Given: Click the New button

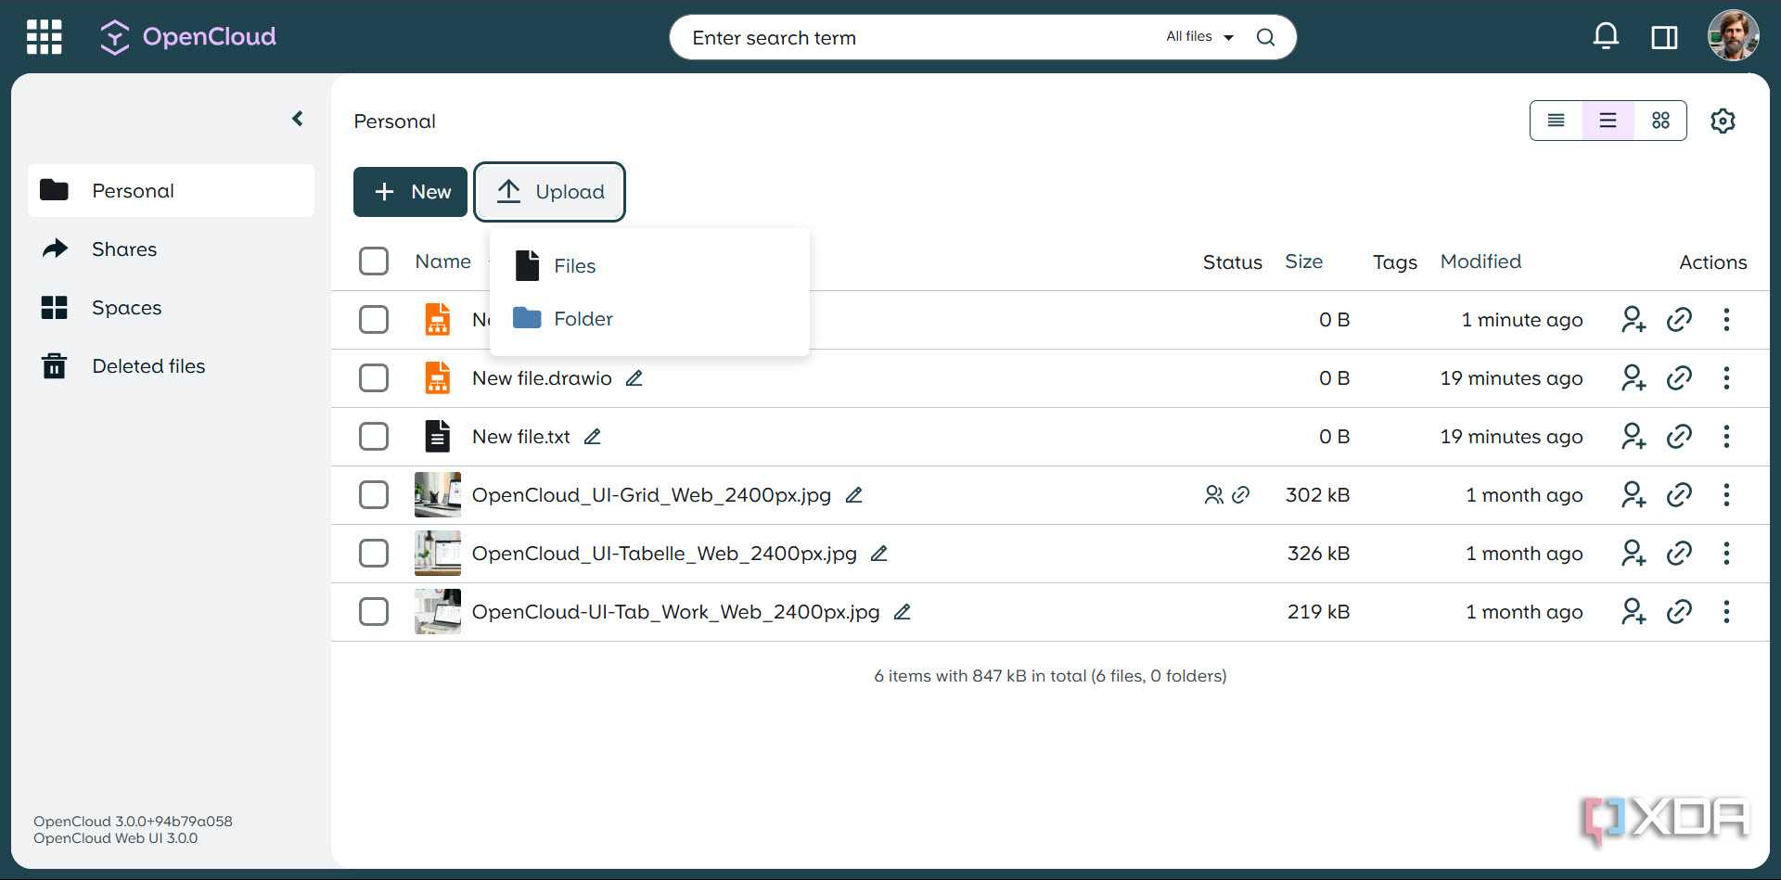Looking at the screenshot, I should click(x=410, y=192).
